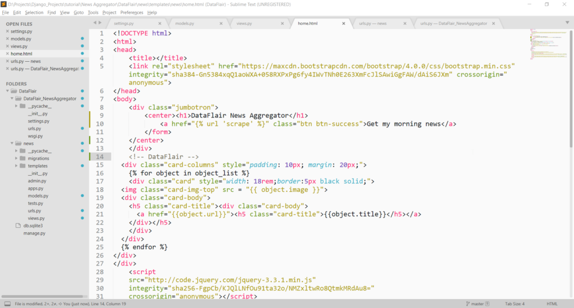Click Tab Size: 4 in status bar
574x308 pixels.
[x=516, y=304]
